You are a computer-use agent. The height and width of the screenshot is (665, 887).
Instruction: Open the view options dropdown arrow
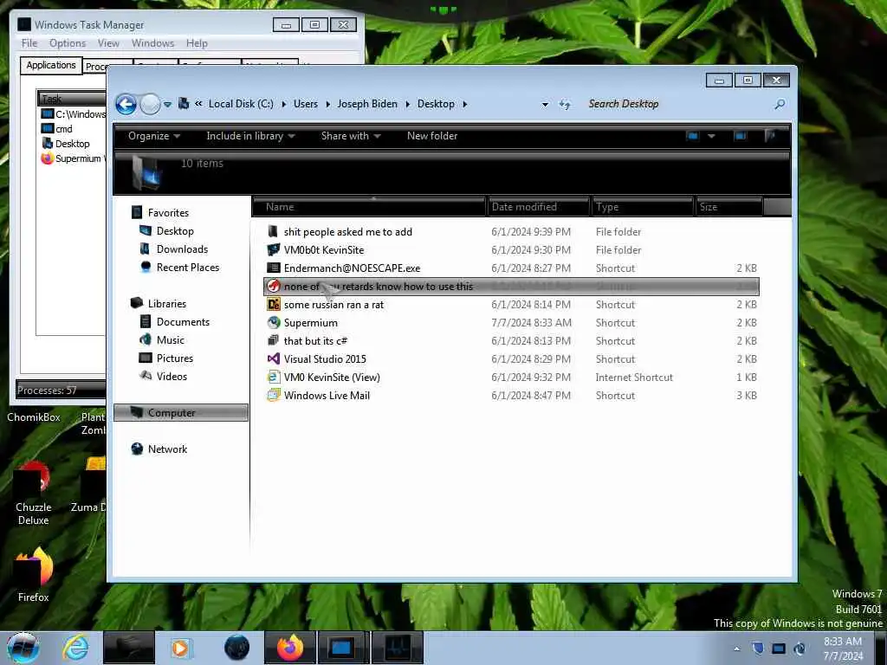[x=712, y=136]
